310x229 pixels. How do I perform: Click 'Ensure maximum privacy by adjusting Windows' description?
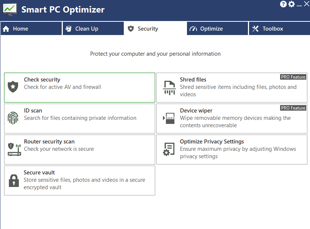tap(238, 152)
